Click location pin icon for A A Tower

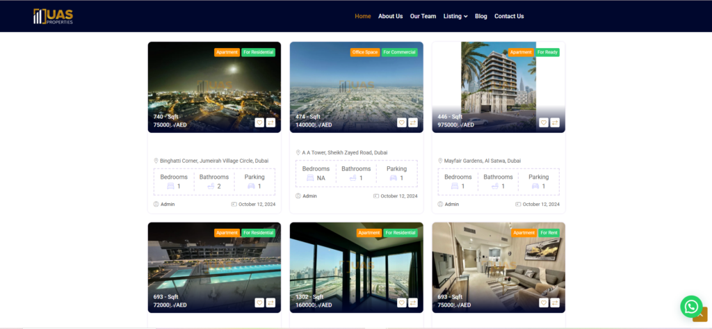coord(298,152)
